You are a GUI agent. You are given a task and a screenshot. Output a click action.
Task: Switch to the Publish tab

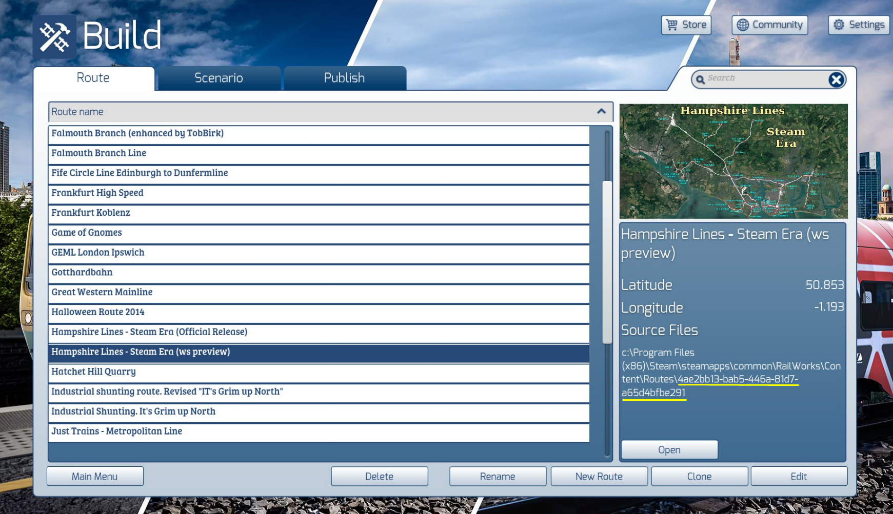(345, 78)
